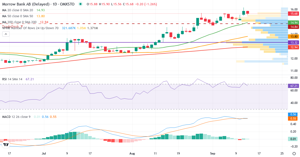Click the green 14.94 price axis label

tap(293, 22)
